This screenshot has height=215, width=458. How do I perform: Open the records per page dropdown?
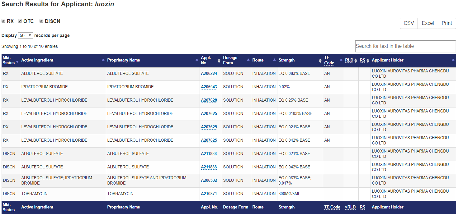pos(26,35)
